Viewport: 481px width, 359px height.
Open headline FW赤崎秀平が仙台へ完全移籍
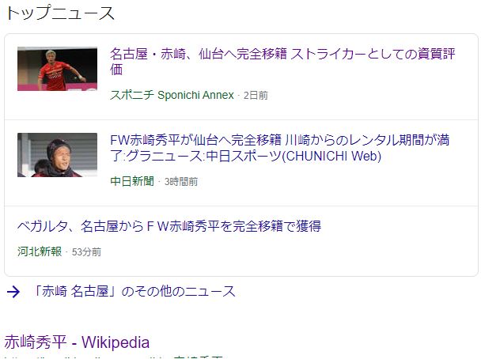279,148
